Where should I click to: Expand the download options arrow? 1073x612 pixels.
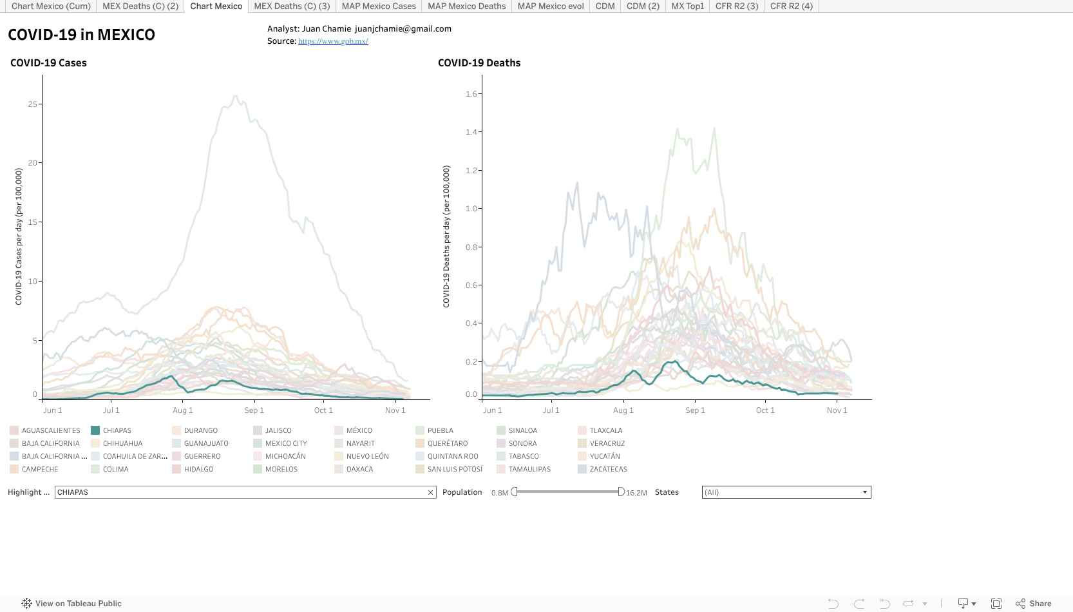tap(974, 604)
